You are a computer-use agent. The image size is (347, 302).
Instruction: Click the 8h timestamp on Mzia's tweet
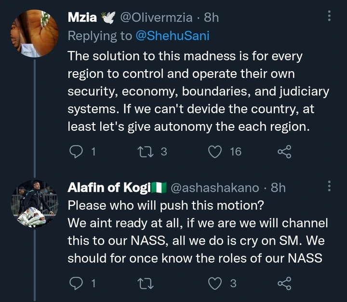point(212,18)
